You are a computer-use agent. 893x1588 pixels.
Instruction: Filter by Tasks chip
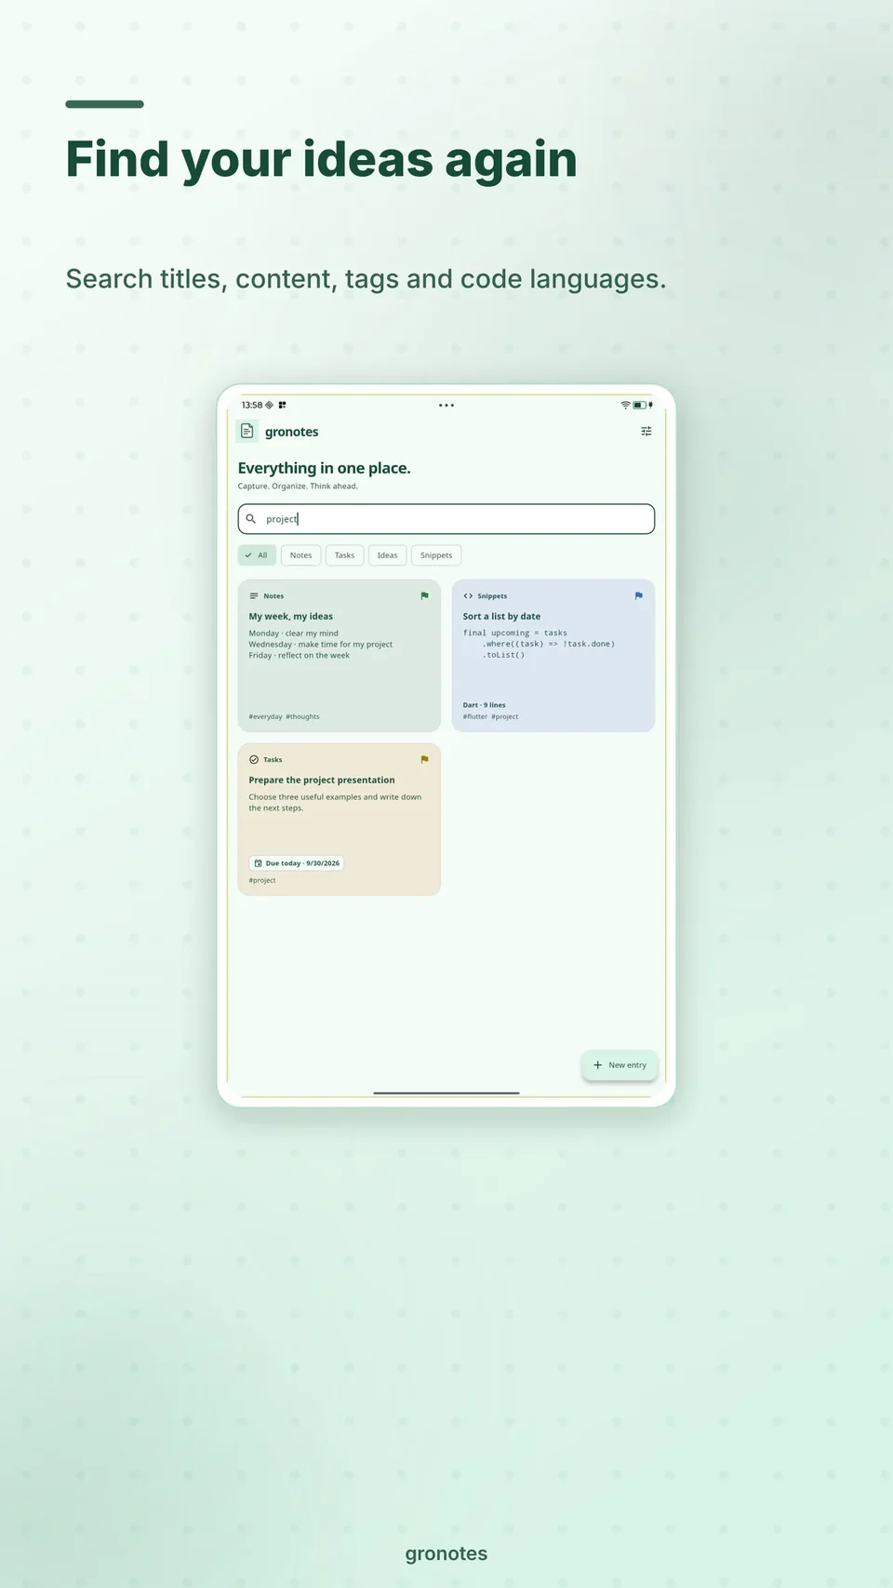click(344, 555)
